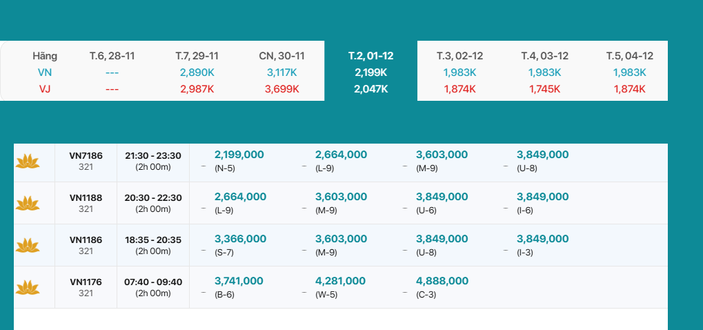This screenshot has width=703, height=330.
Task: Click the lotus logo on the VN1176 row
Action: point(28,288)
